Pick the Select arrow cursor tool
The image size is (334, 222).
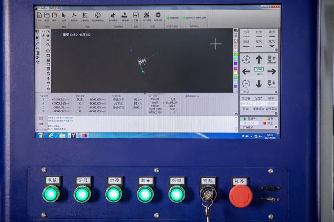(64, 16)
